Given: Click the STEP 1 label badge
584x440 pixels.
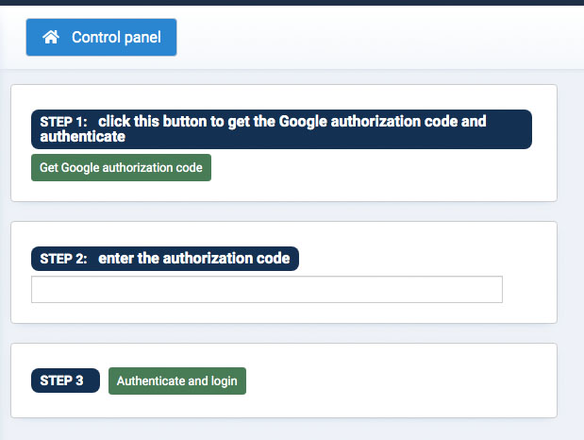Looking at the screenshot, I should coord(63,122).
